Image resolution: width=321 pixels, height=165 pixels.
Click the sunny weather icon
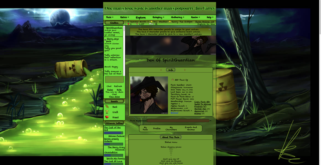(170, 22)
